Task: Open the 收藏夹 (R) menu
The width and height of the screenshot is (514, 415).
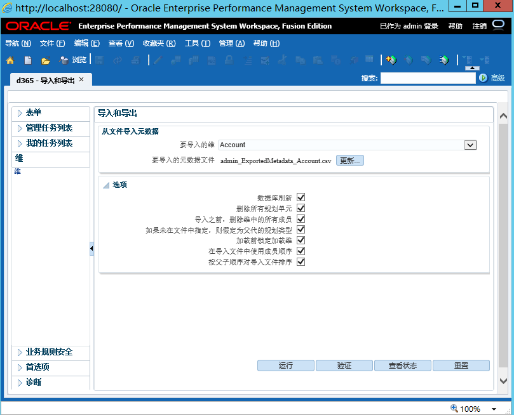Action: coord(159,43)
